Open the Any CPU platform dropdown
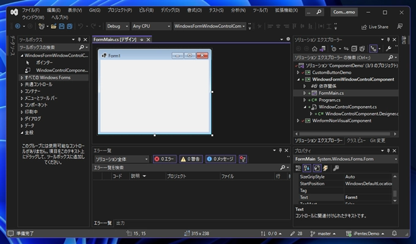The image size is (416, 244). coord(151,26)
